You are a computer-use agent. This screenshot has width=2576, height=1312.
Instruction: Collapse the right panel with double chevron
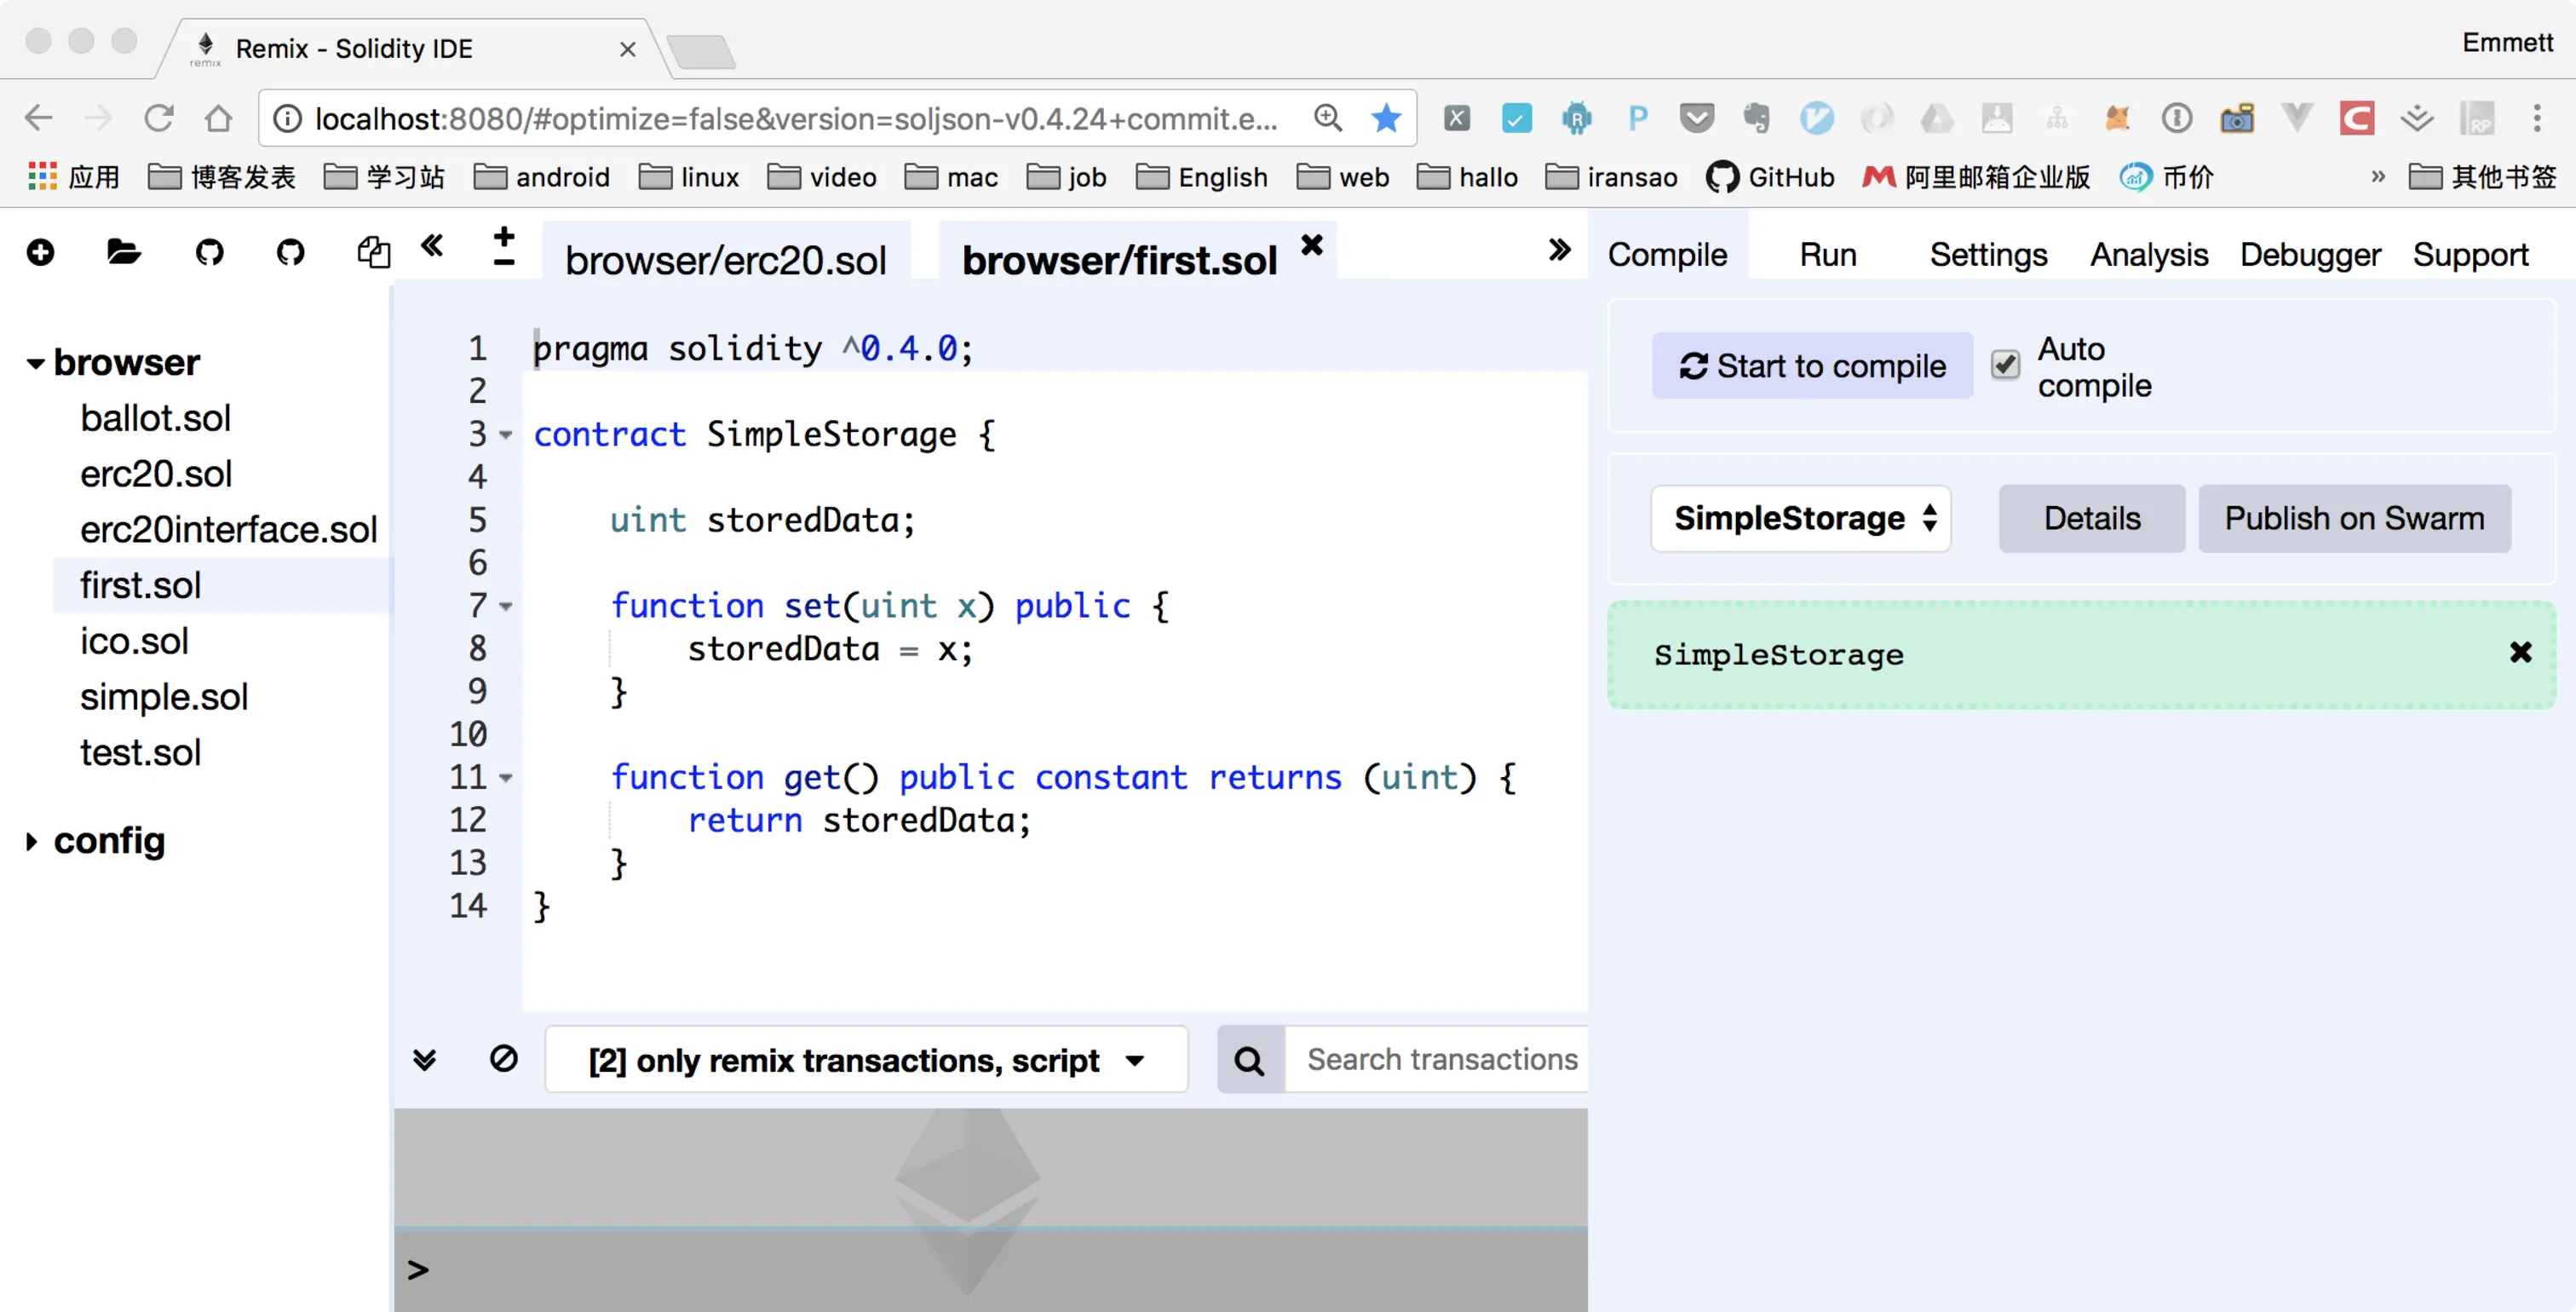tap(1559, 250)
